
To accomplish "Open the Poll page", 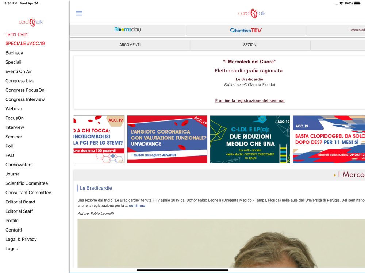I will point(9,146).
